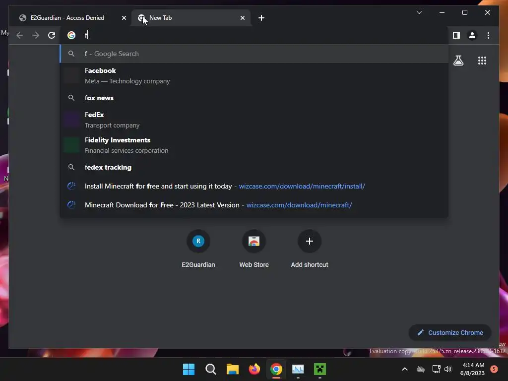508x381 pixels.
Task: Open the Chrome profile avatar
Action: point(472,35)
